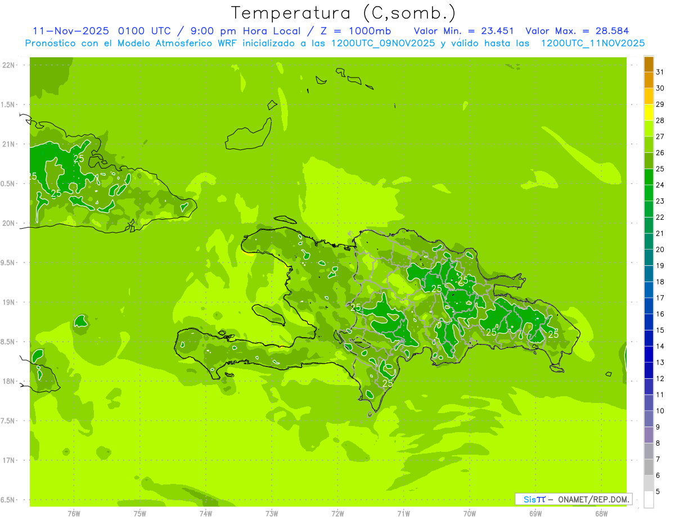This screenshot has width=675, height=521.
Task: Pick the green swatch between 24 and 25
Action: 649,177
